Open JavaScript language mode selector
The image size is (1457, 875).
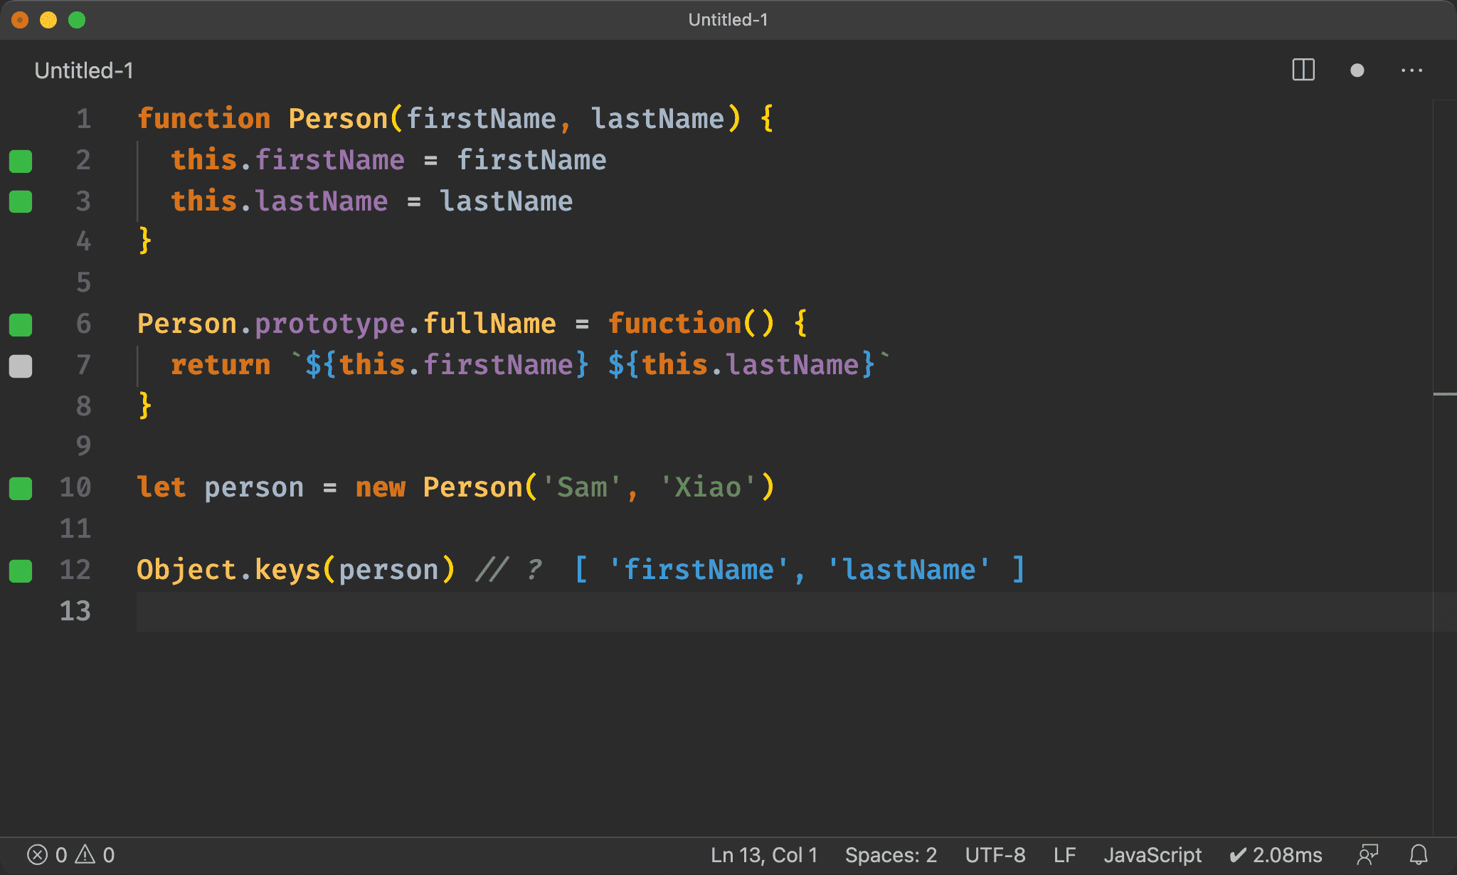point(1152,854)
